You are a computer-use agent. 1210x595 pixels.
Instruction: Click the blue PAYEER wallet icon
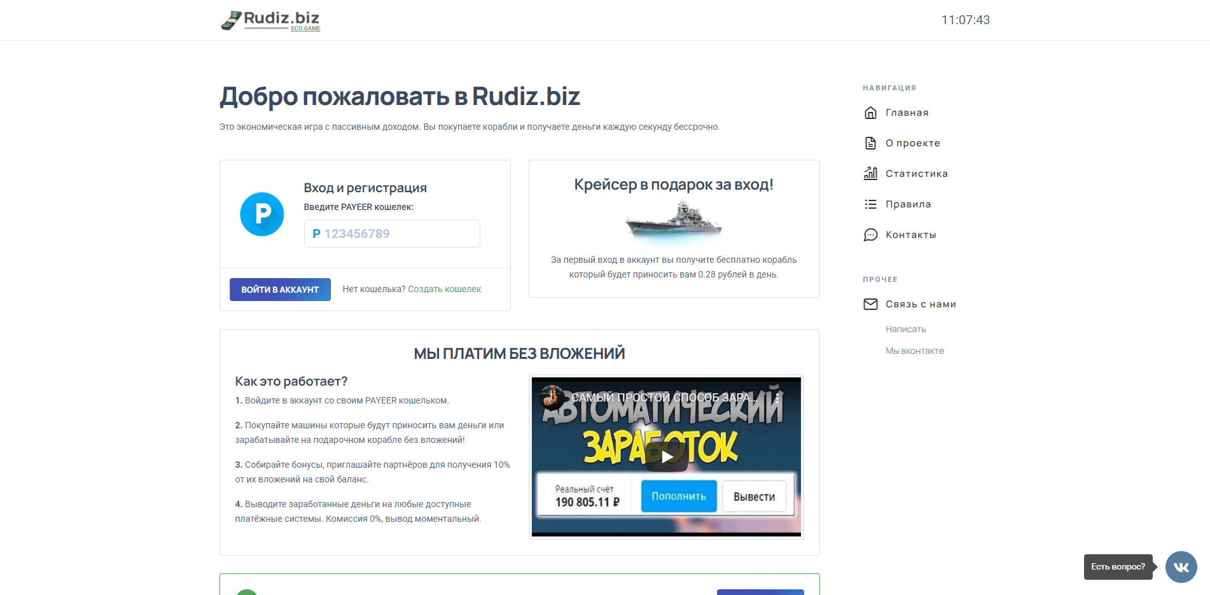(261, 214)
